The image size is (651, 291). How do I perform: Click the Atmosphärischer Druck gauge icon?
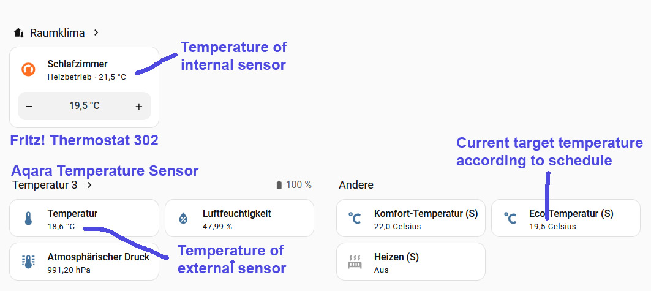(28, 262)
